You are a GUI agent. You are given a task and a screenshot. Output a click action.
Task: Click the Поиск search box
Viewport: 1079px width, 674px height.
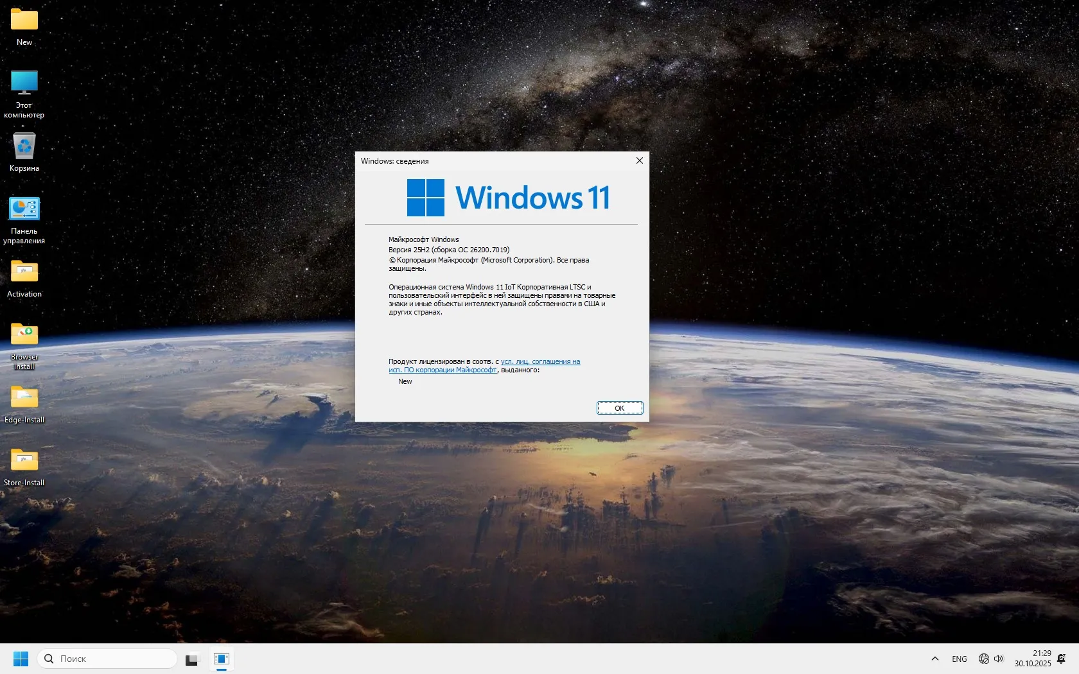point(107,659)
